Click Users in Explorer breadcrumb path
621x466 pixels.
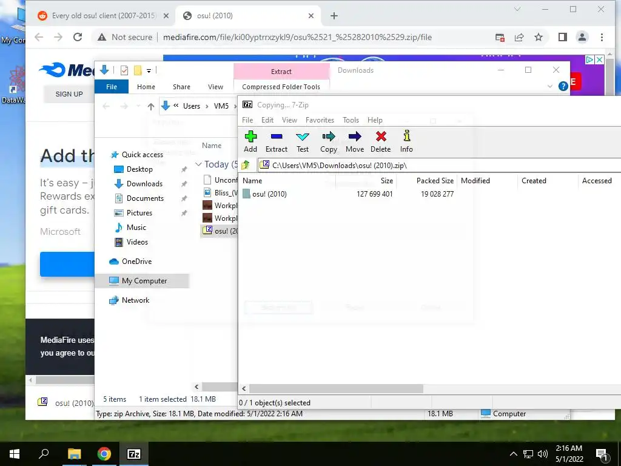(191, 106)
